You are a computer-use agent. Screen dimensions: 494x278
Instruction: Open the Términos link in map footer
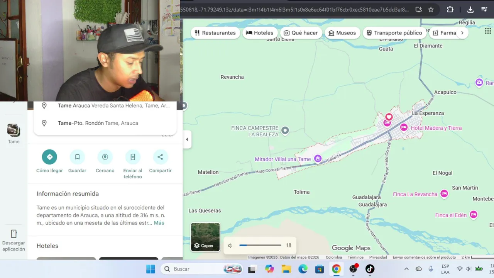click(355, 257)
